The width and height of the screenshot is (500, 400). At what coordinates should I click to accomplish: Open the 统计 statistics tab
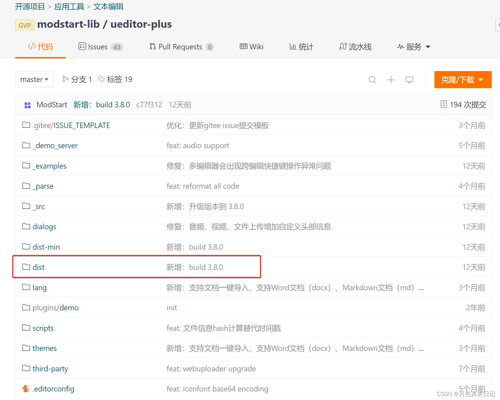[x=301, y=47]
